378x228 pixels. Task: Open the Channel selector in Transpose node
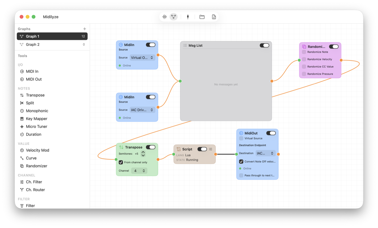(139, 171)
